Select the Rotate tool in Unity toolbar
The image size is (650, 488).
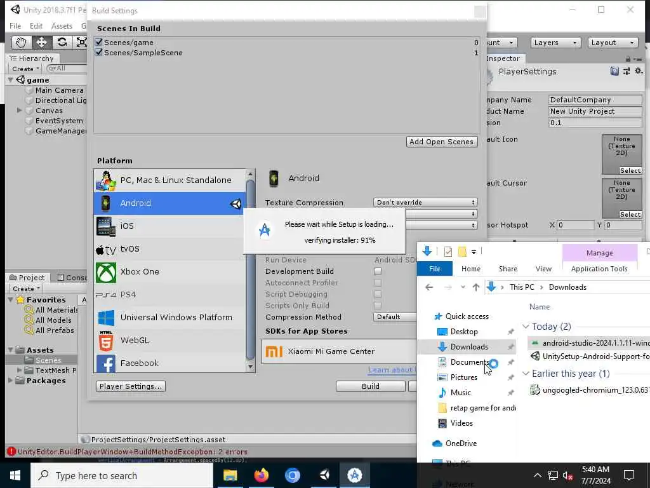coord(62,43)
